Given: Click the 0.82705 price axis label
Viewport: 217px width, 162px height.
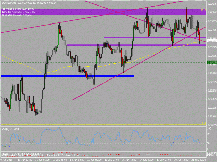Looking at the screenshot, I should point(212,82).
